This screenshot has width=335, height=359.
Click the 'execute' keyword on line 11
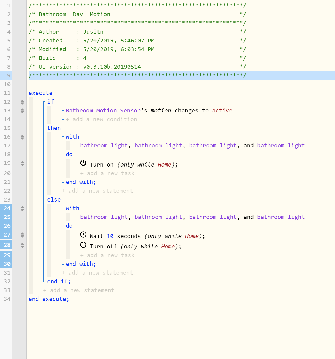[x=40, y=93]
